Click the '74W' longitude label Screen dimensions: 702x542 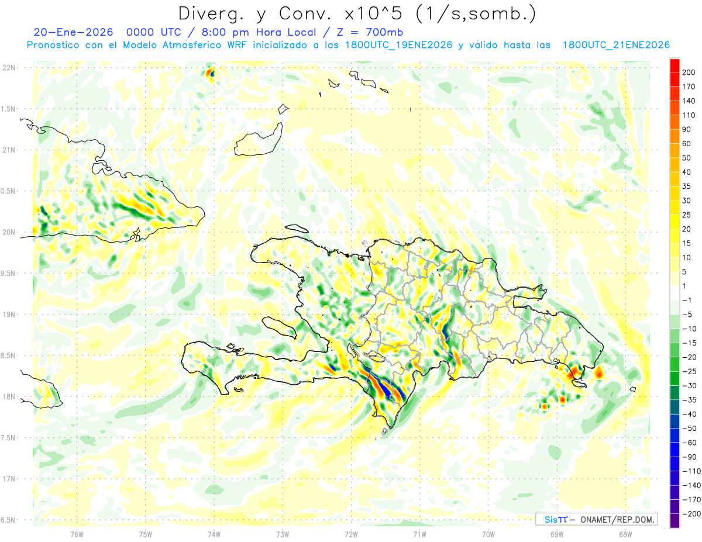[x=214, y=534]
